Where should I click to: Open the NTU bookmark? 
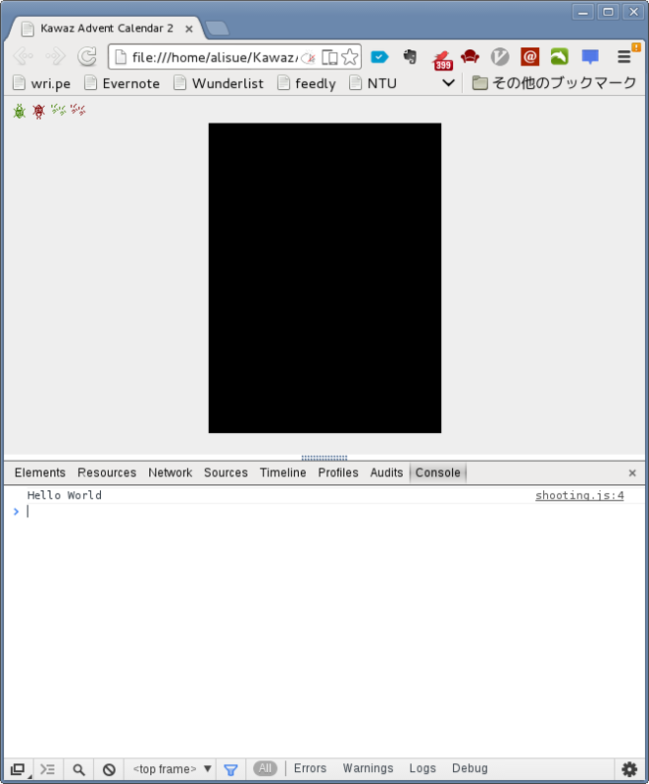click(x=373, y=83)
